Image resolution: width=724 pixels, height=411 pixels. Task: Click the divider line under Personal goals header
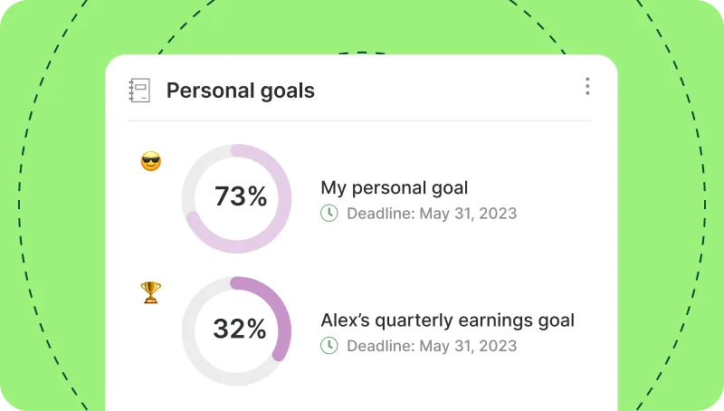coord(359,120)
